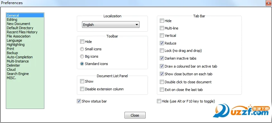Tick Hide (use Alt or F10 key to toggle)
Screen dimensions: 272x123
point(159,101)
